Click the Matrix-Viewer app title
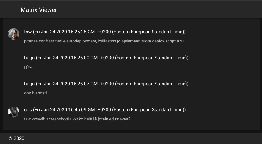This screenshot has height=144, width=262. point(39,10)
